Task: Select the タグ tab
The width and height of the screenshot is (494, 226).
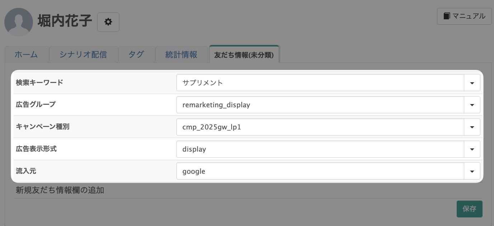Action: [x=136, y=55]
